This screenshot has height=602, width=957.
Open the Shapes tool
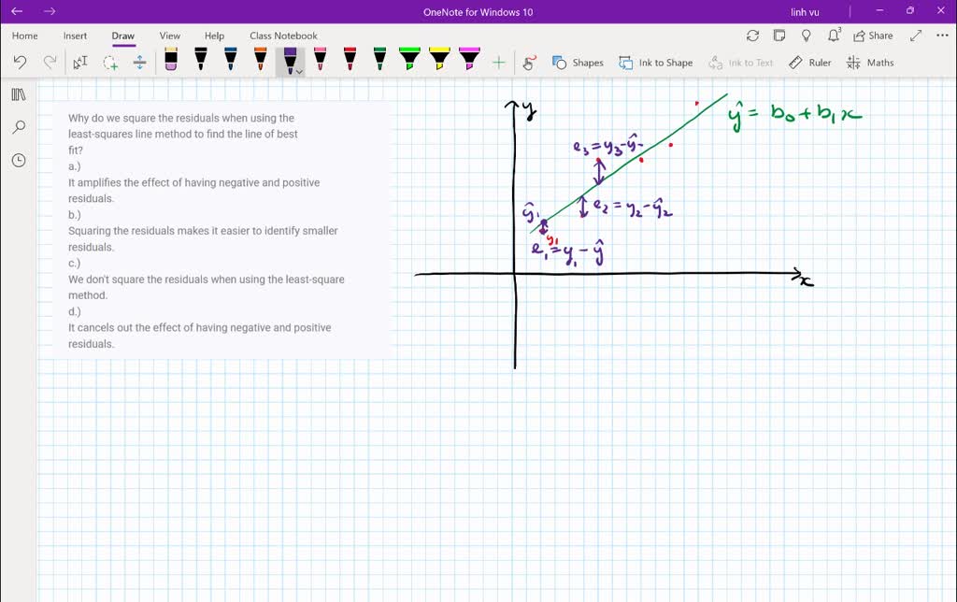click(x=578, y=62)
